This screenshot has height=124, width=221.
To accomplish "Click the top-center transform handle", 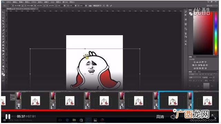I will tap(85, 49).
